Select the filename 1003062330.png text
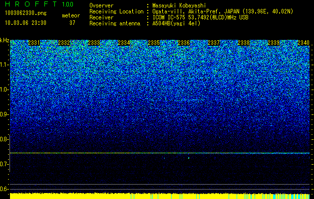The height and width of the screenshot is (199, 314). tap(26, 13)
